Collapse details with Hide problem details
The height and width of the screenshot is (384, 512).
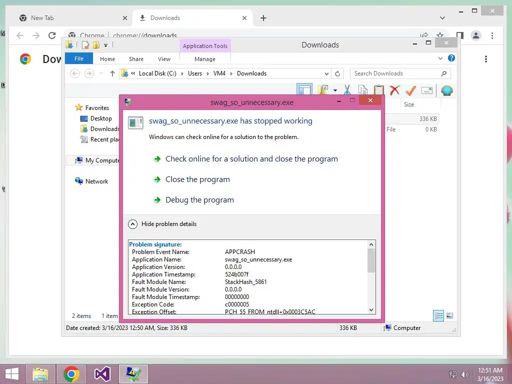coord(162,224)
